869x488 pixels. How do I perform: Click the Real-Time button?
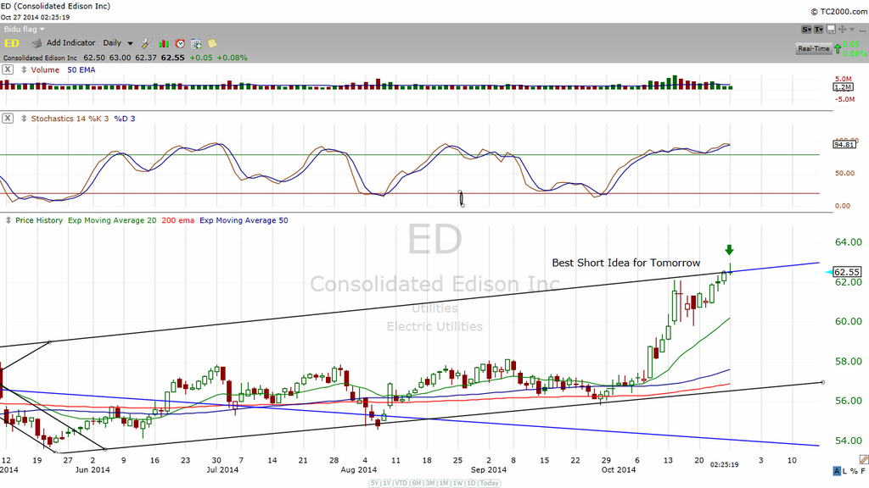(814, 48)
